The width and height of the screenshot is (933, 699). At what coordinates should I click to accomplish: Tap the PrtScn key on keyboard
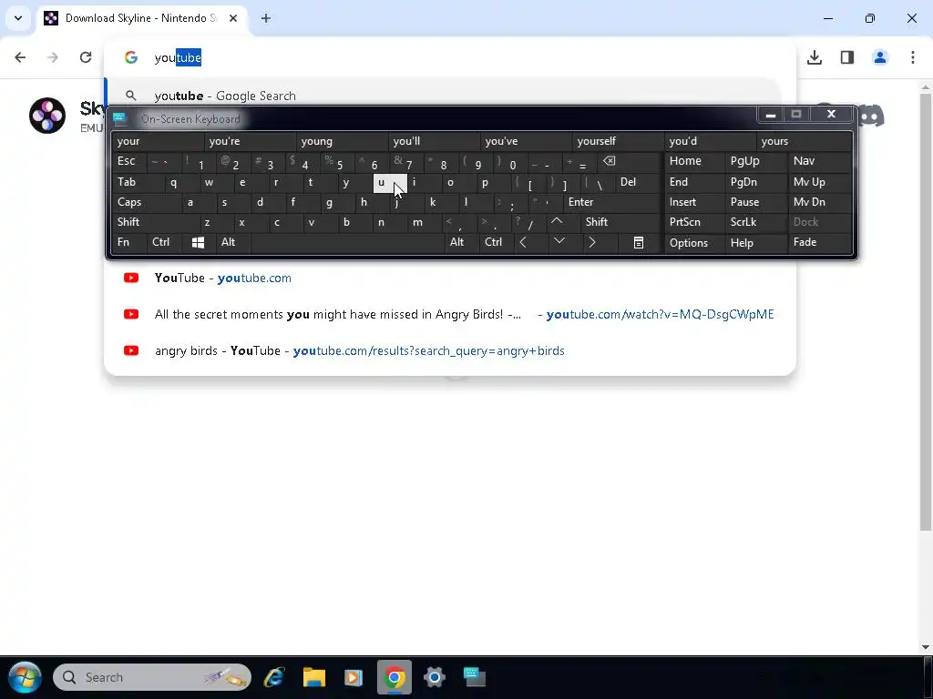coord(694,222)
